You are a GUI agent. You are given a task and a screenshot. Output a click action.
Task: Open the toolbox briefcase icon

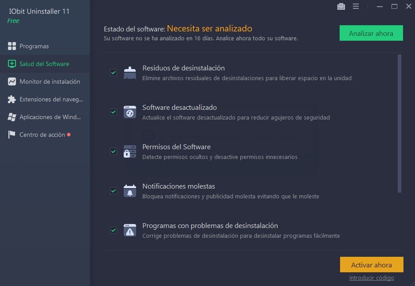(341, 6)
